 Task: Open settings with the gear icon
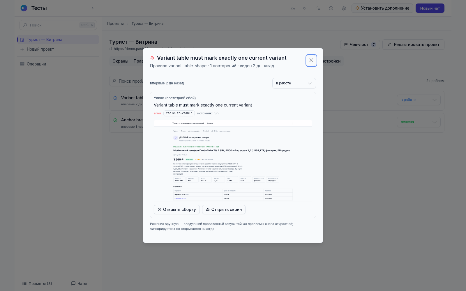coord(344,8)
